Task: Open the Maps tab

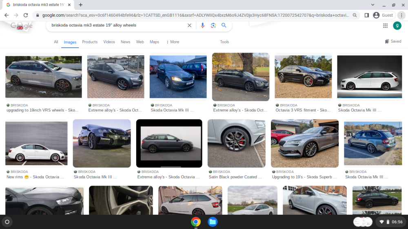Action: click(154, 42)
